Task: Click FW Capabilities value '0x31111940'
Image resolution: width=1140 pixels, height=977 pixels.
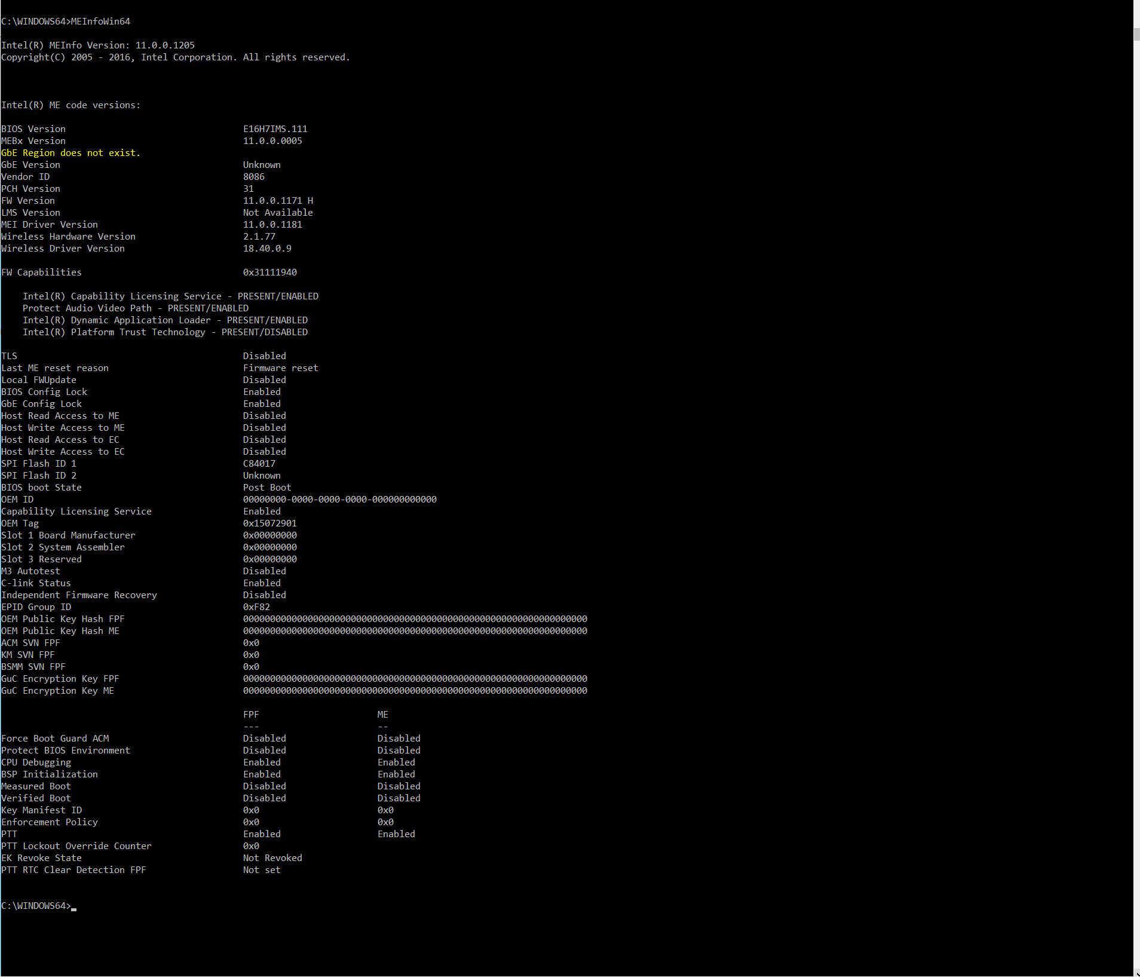Action: tap(269, 272)
